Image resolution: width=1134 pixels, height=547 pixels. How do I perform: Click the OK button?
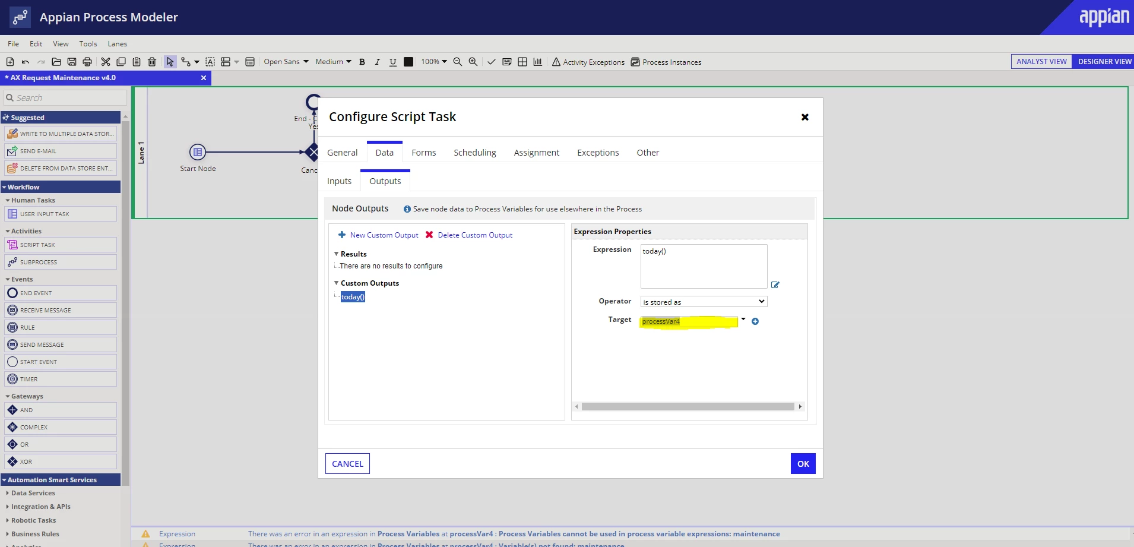(803, 464)
